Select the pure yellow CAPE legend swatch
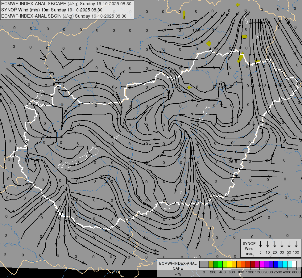The width and height of the screenshot is (302, 278). [x=230, y=264]
